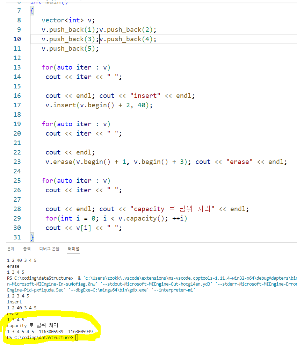Open the 출력 panel tab
Viewport: 297px width, 345px height.
click(x=27, y=249)
